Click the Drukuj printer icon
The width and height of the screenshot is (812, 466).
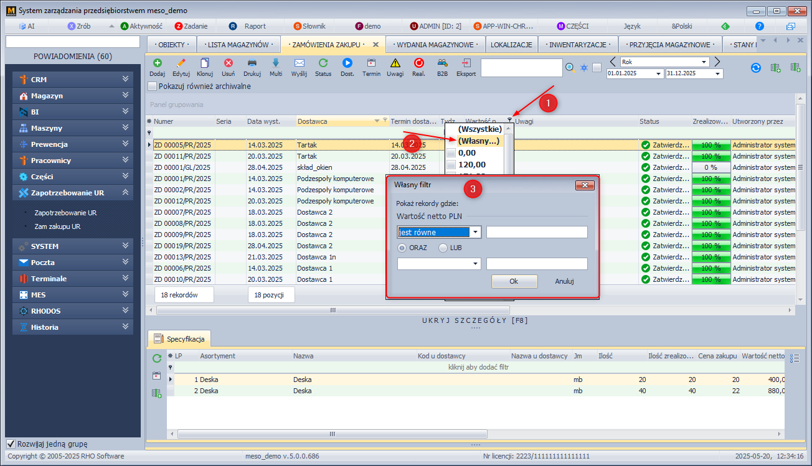pyautogui.click(x=252, y=63)
